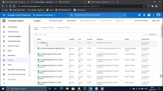Click the CREATE IMAGE button

pyautogui.click(x=56, y=21)
